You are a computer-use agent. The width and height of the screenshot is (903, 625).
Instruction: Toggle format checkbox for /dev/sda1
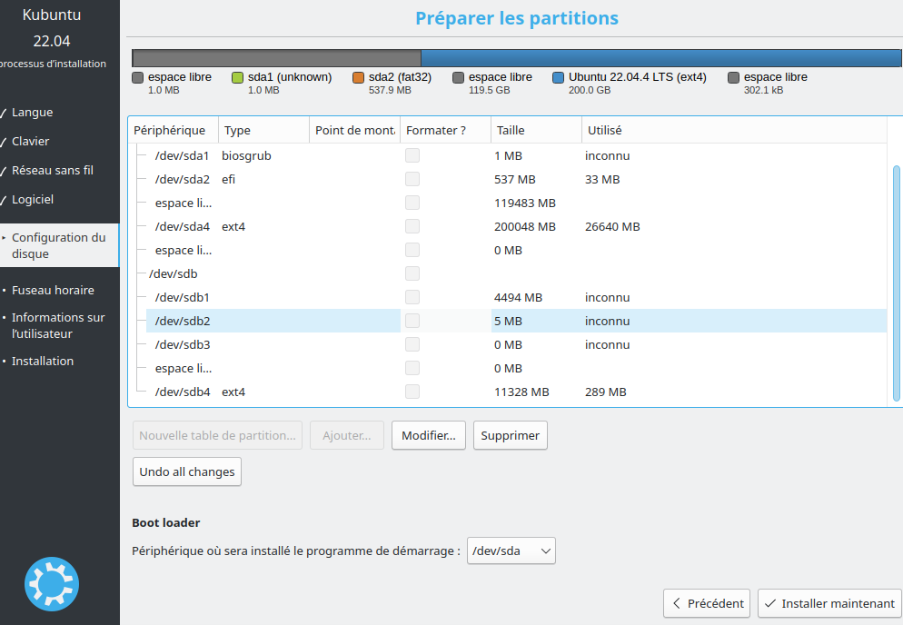(412, 155)
